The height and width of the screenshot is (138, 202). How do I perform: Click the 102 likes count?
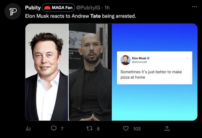click(x=137, y=129)
